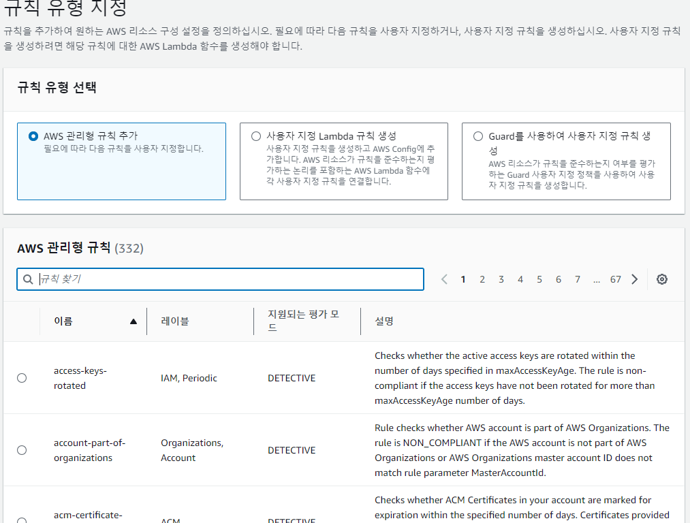Focus the 규칙 찾기 search field

(x=221, y=279)
